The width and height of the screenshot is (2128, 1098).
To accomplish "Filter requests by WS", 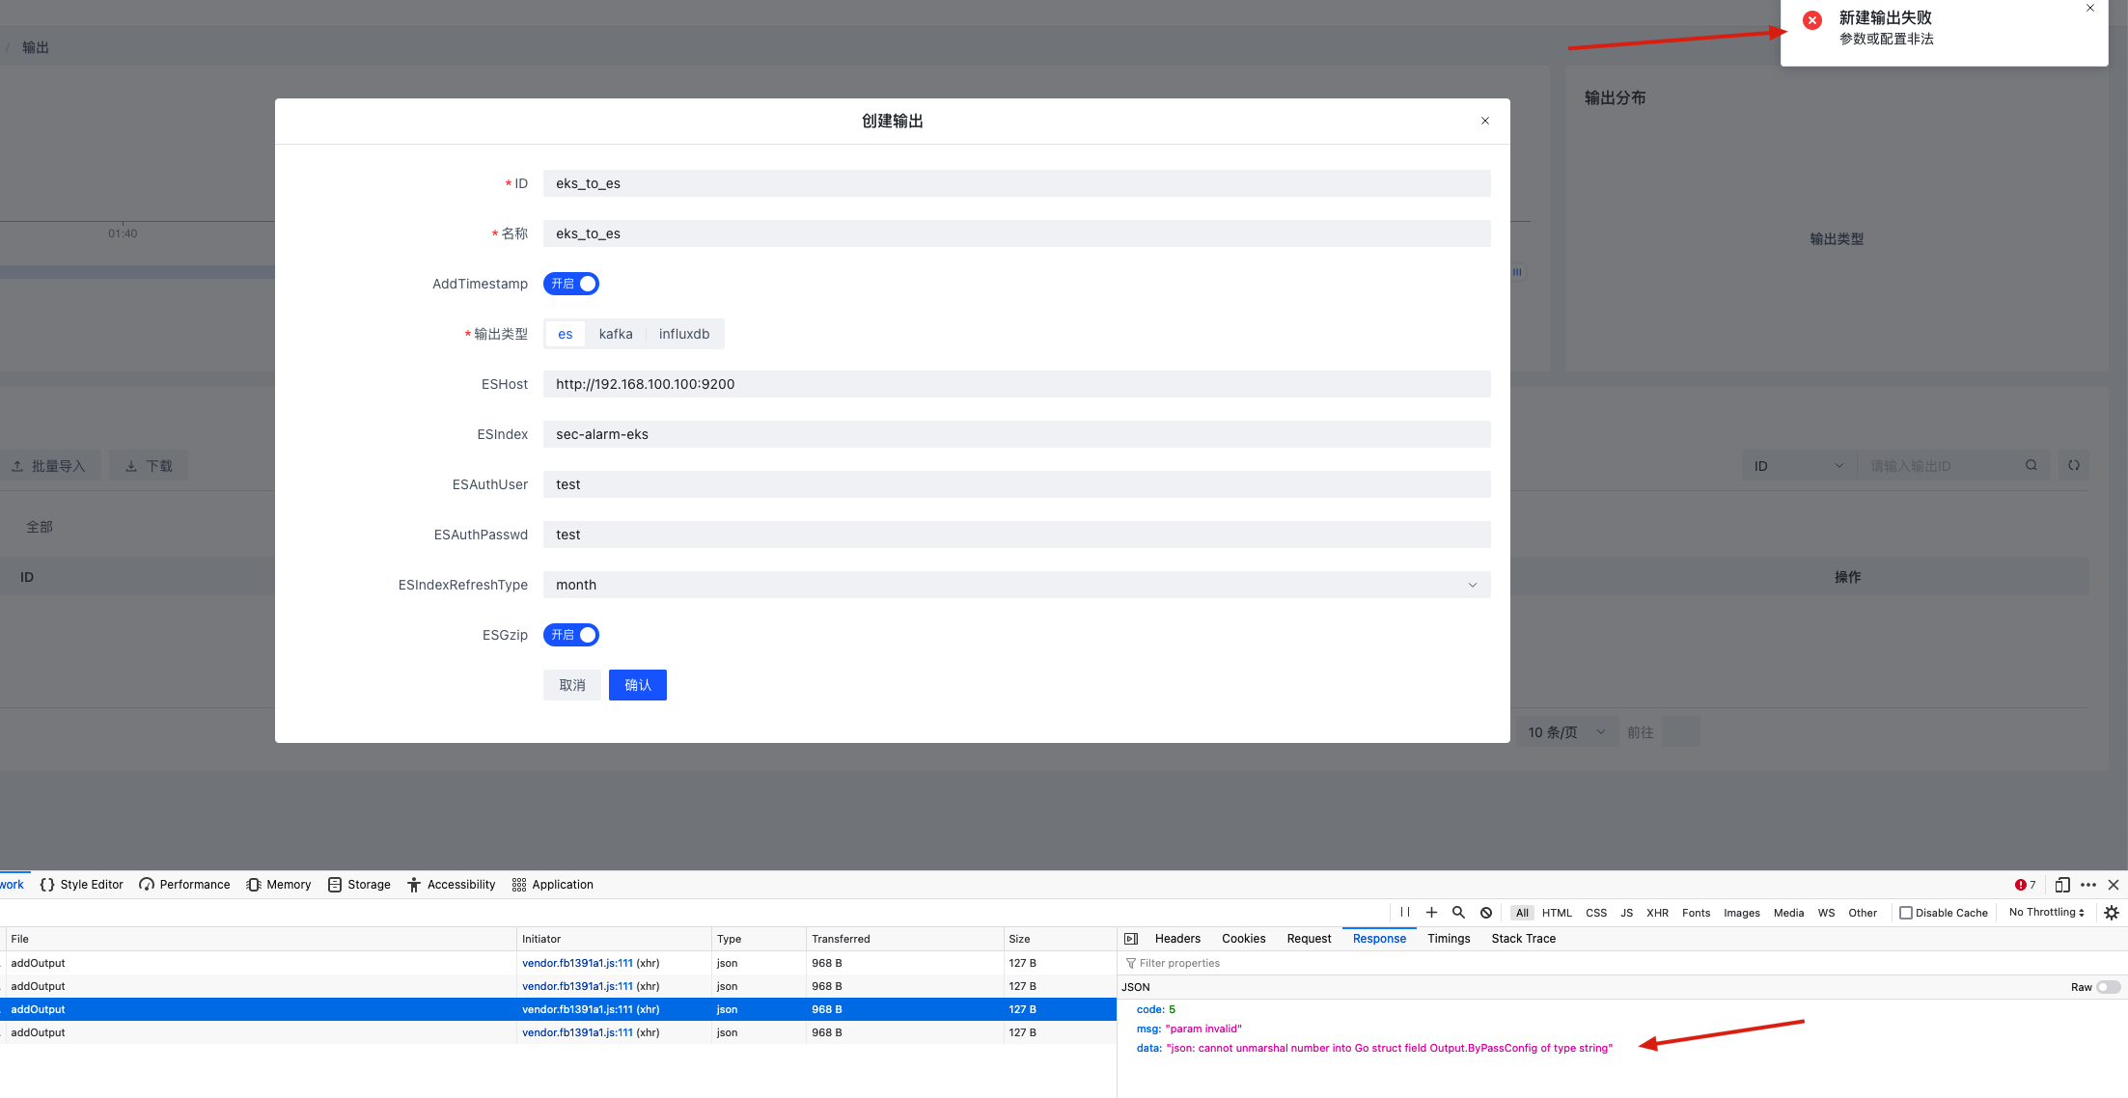I will click(x=1826, y=913).
